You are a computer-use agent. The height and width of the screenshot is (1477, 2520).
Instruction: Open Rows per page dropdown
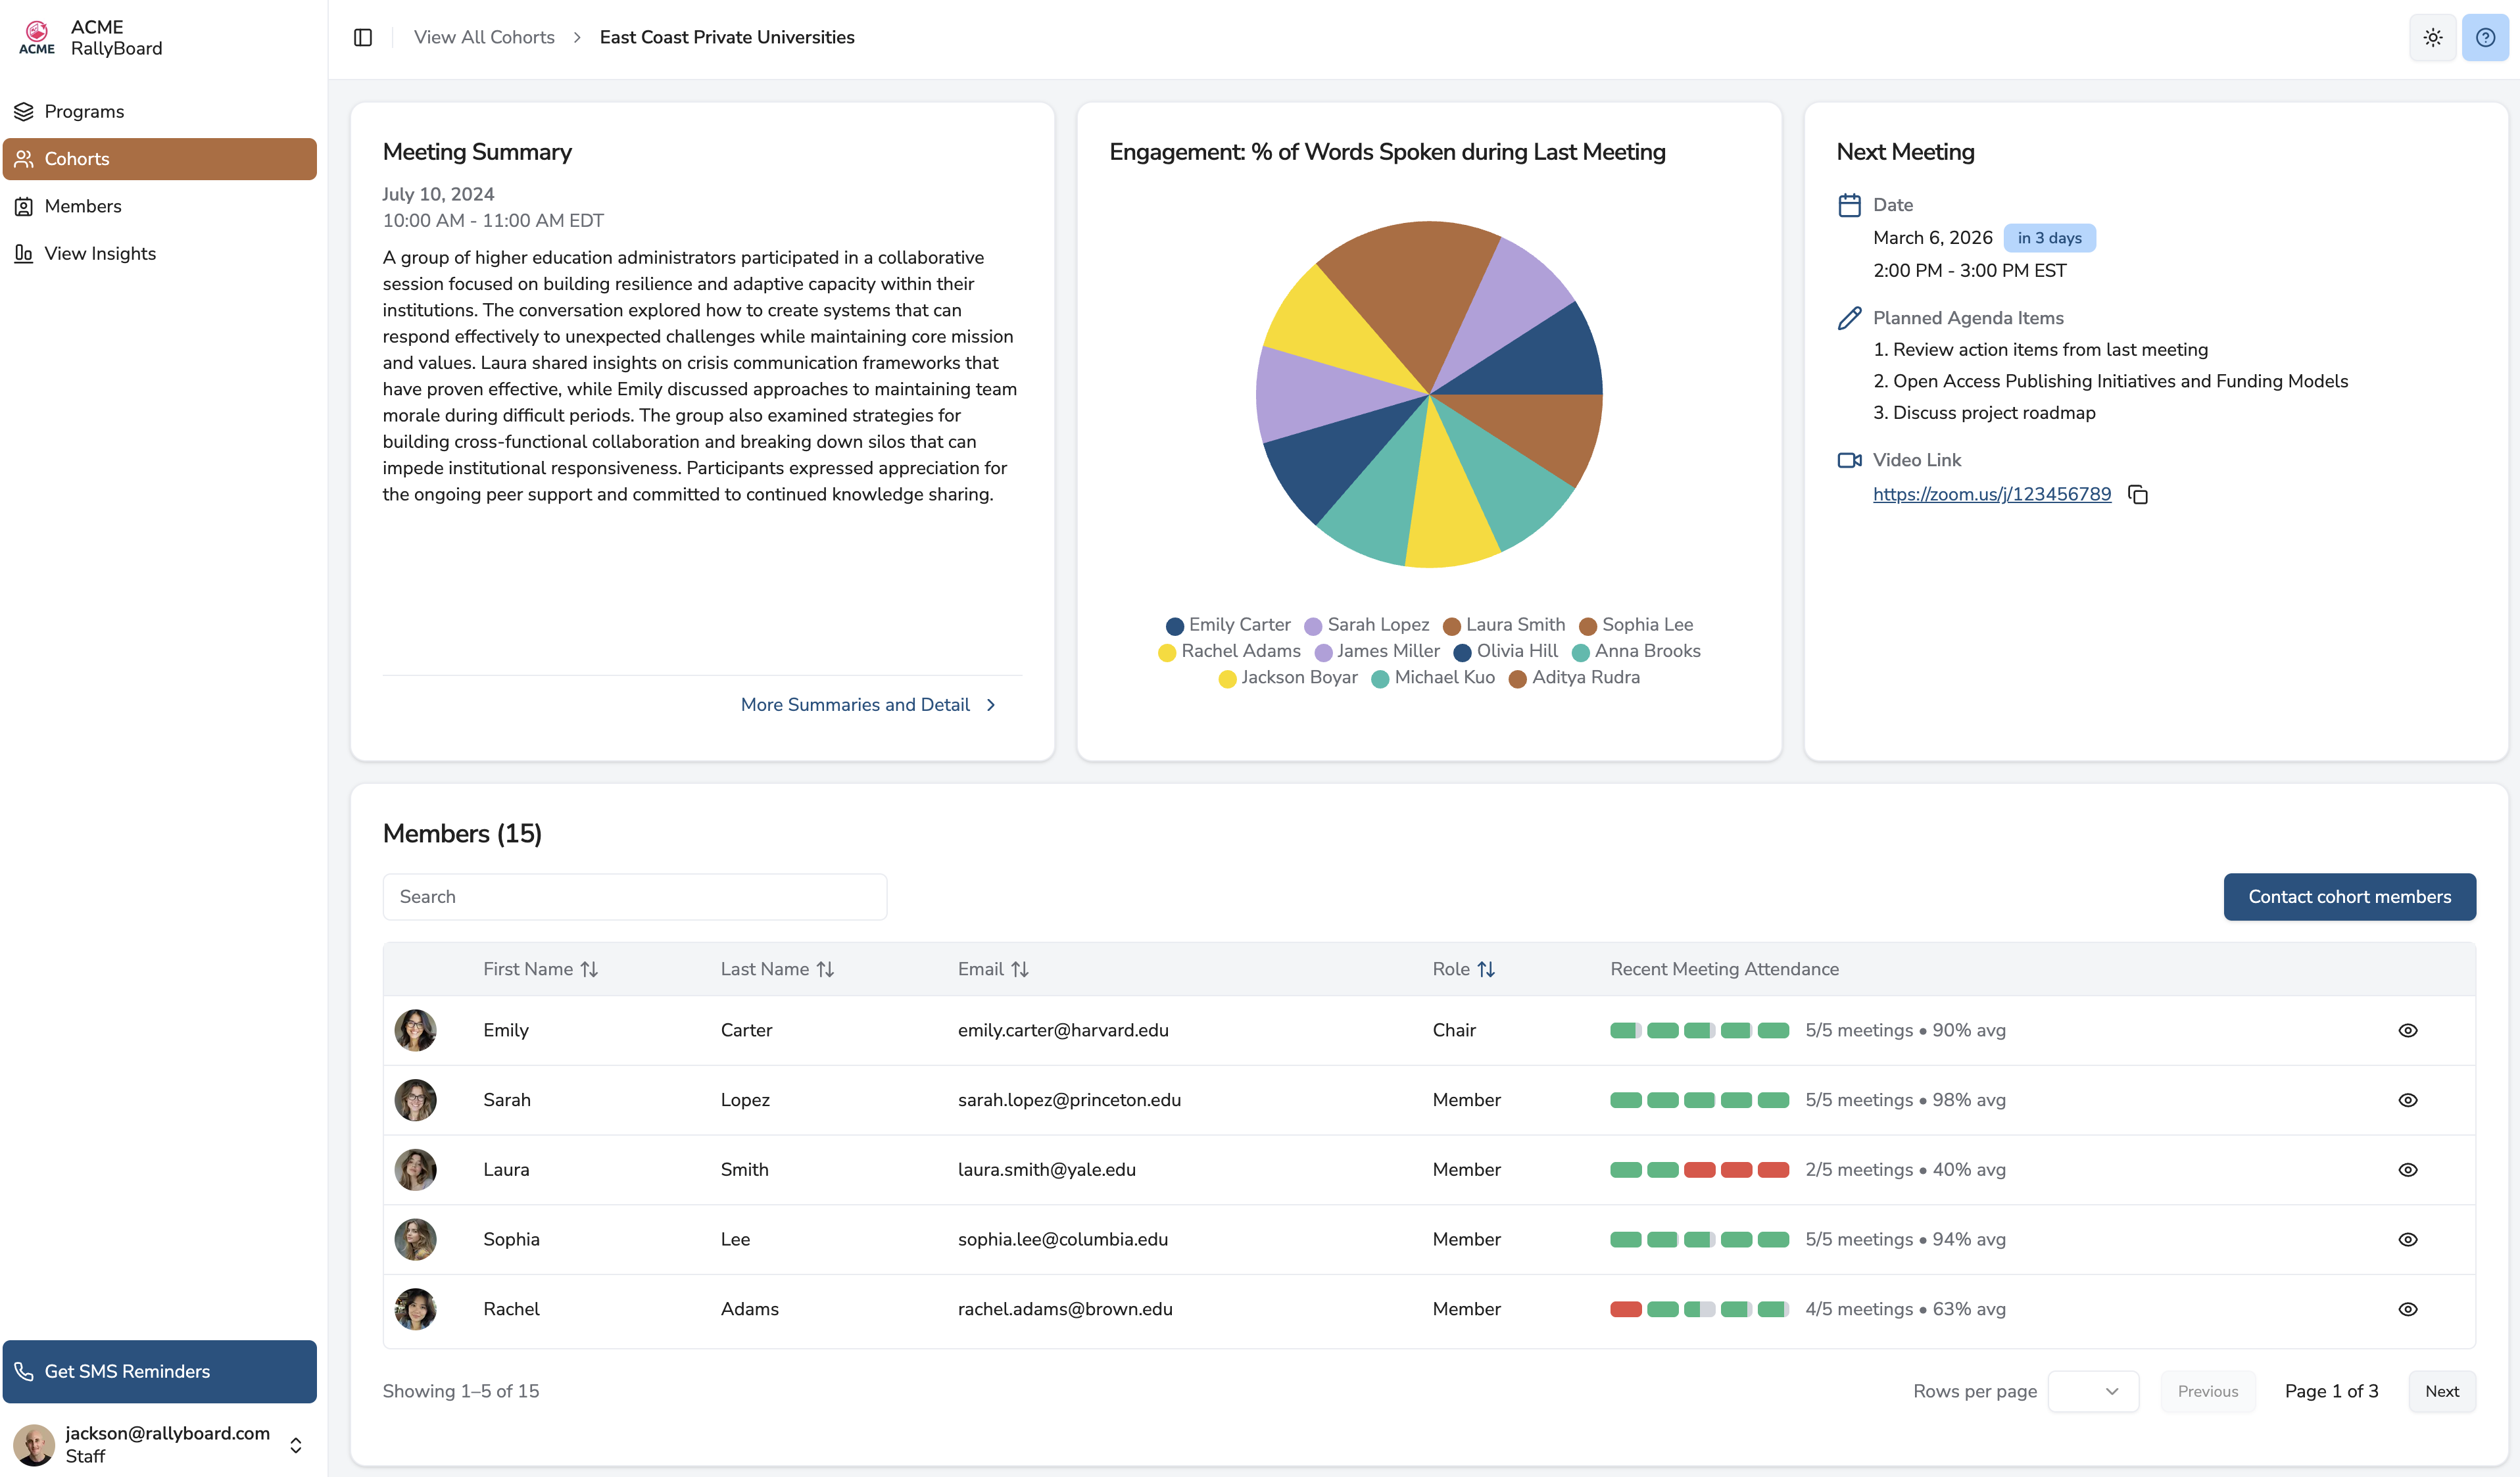pyautogui.click(x=2093, y=1391)
